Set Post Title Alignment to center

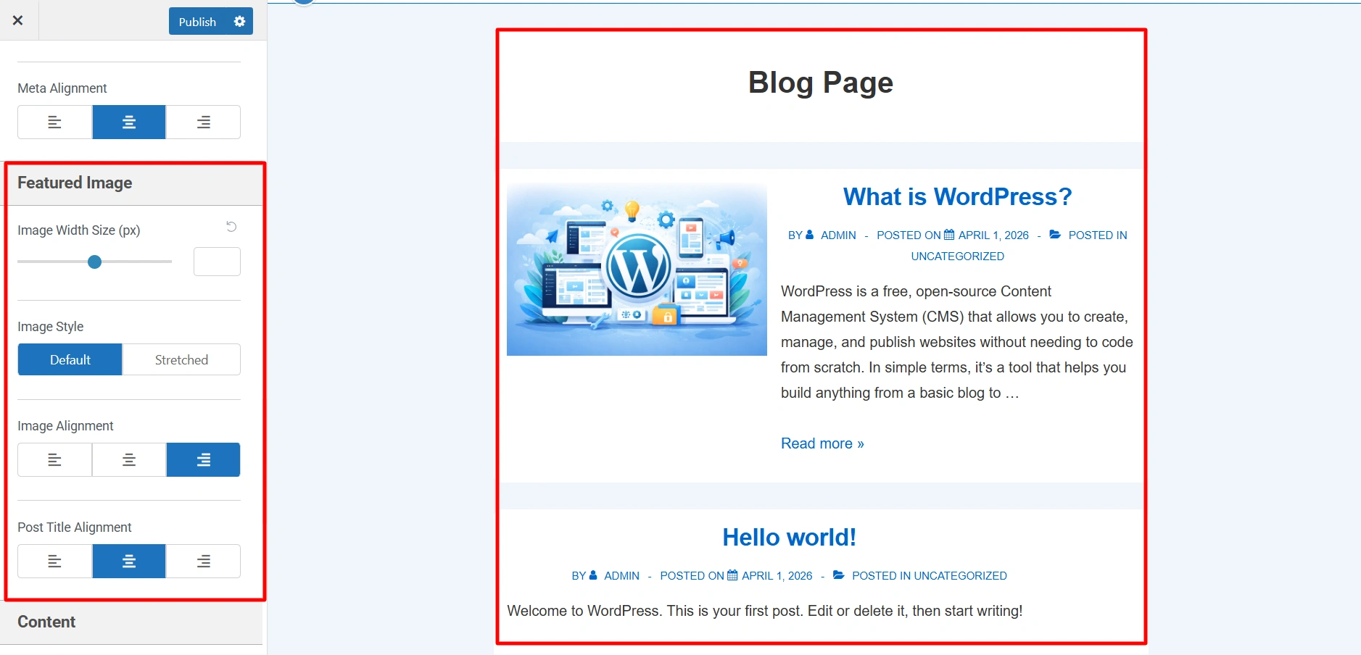click(129, 562)
